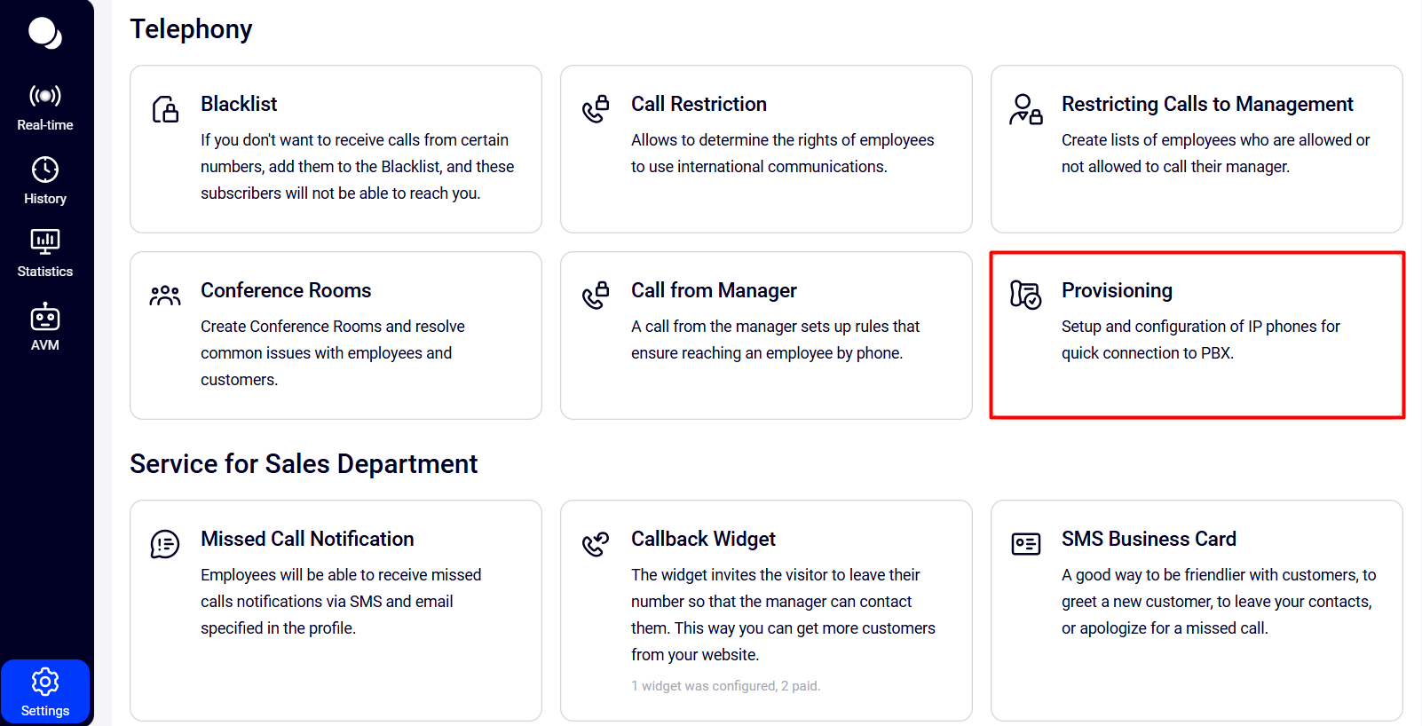Open the Conference Rooms heading

[x=286, y=290]
